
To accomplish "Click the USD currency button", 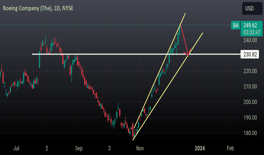I will click(252, 8).
